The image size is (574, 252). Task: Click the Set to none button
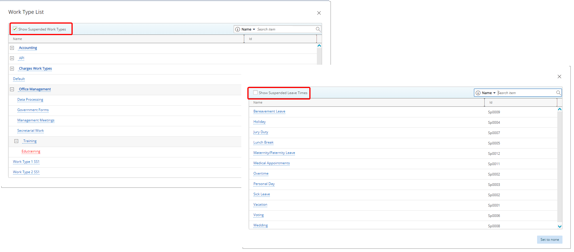point(549,240)
